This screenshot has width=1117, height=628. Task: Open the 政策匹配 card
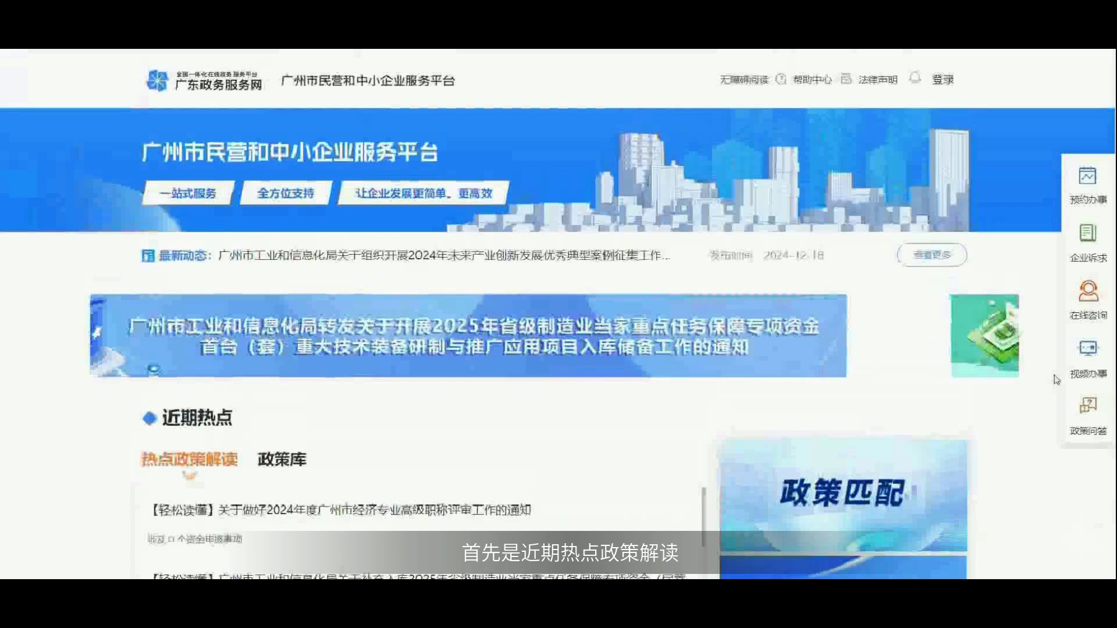pos(843,495)
